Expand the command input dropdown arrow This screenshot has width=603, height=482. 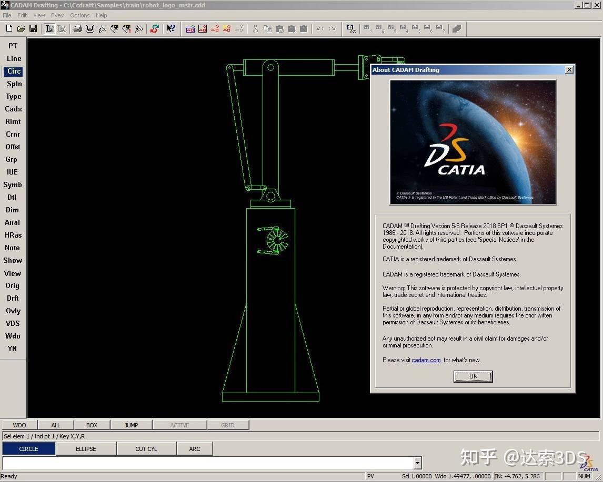(417, 463)
